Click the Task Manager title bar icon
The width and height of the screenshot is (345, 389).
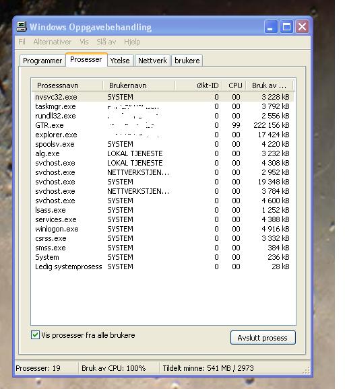point(22,27)
